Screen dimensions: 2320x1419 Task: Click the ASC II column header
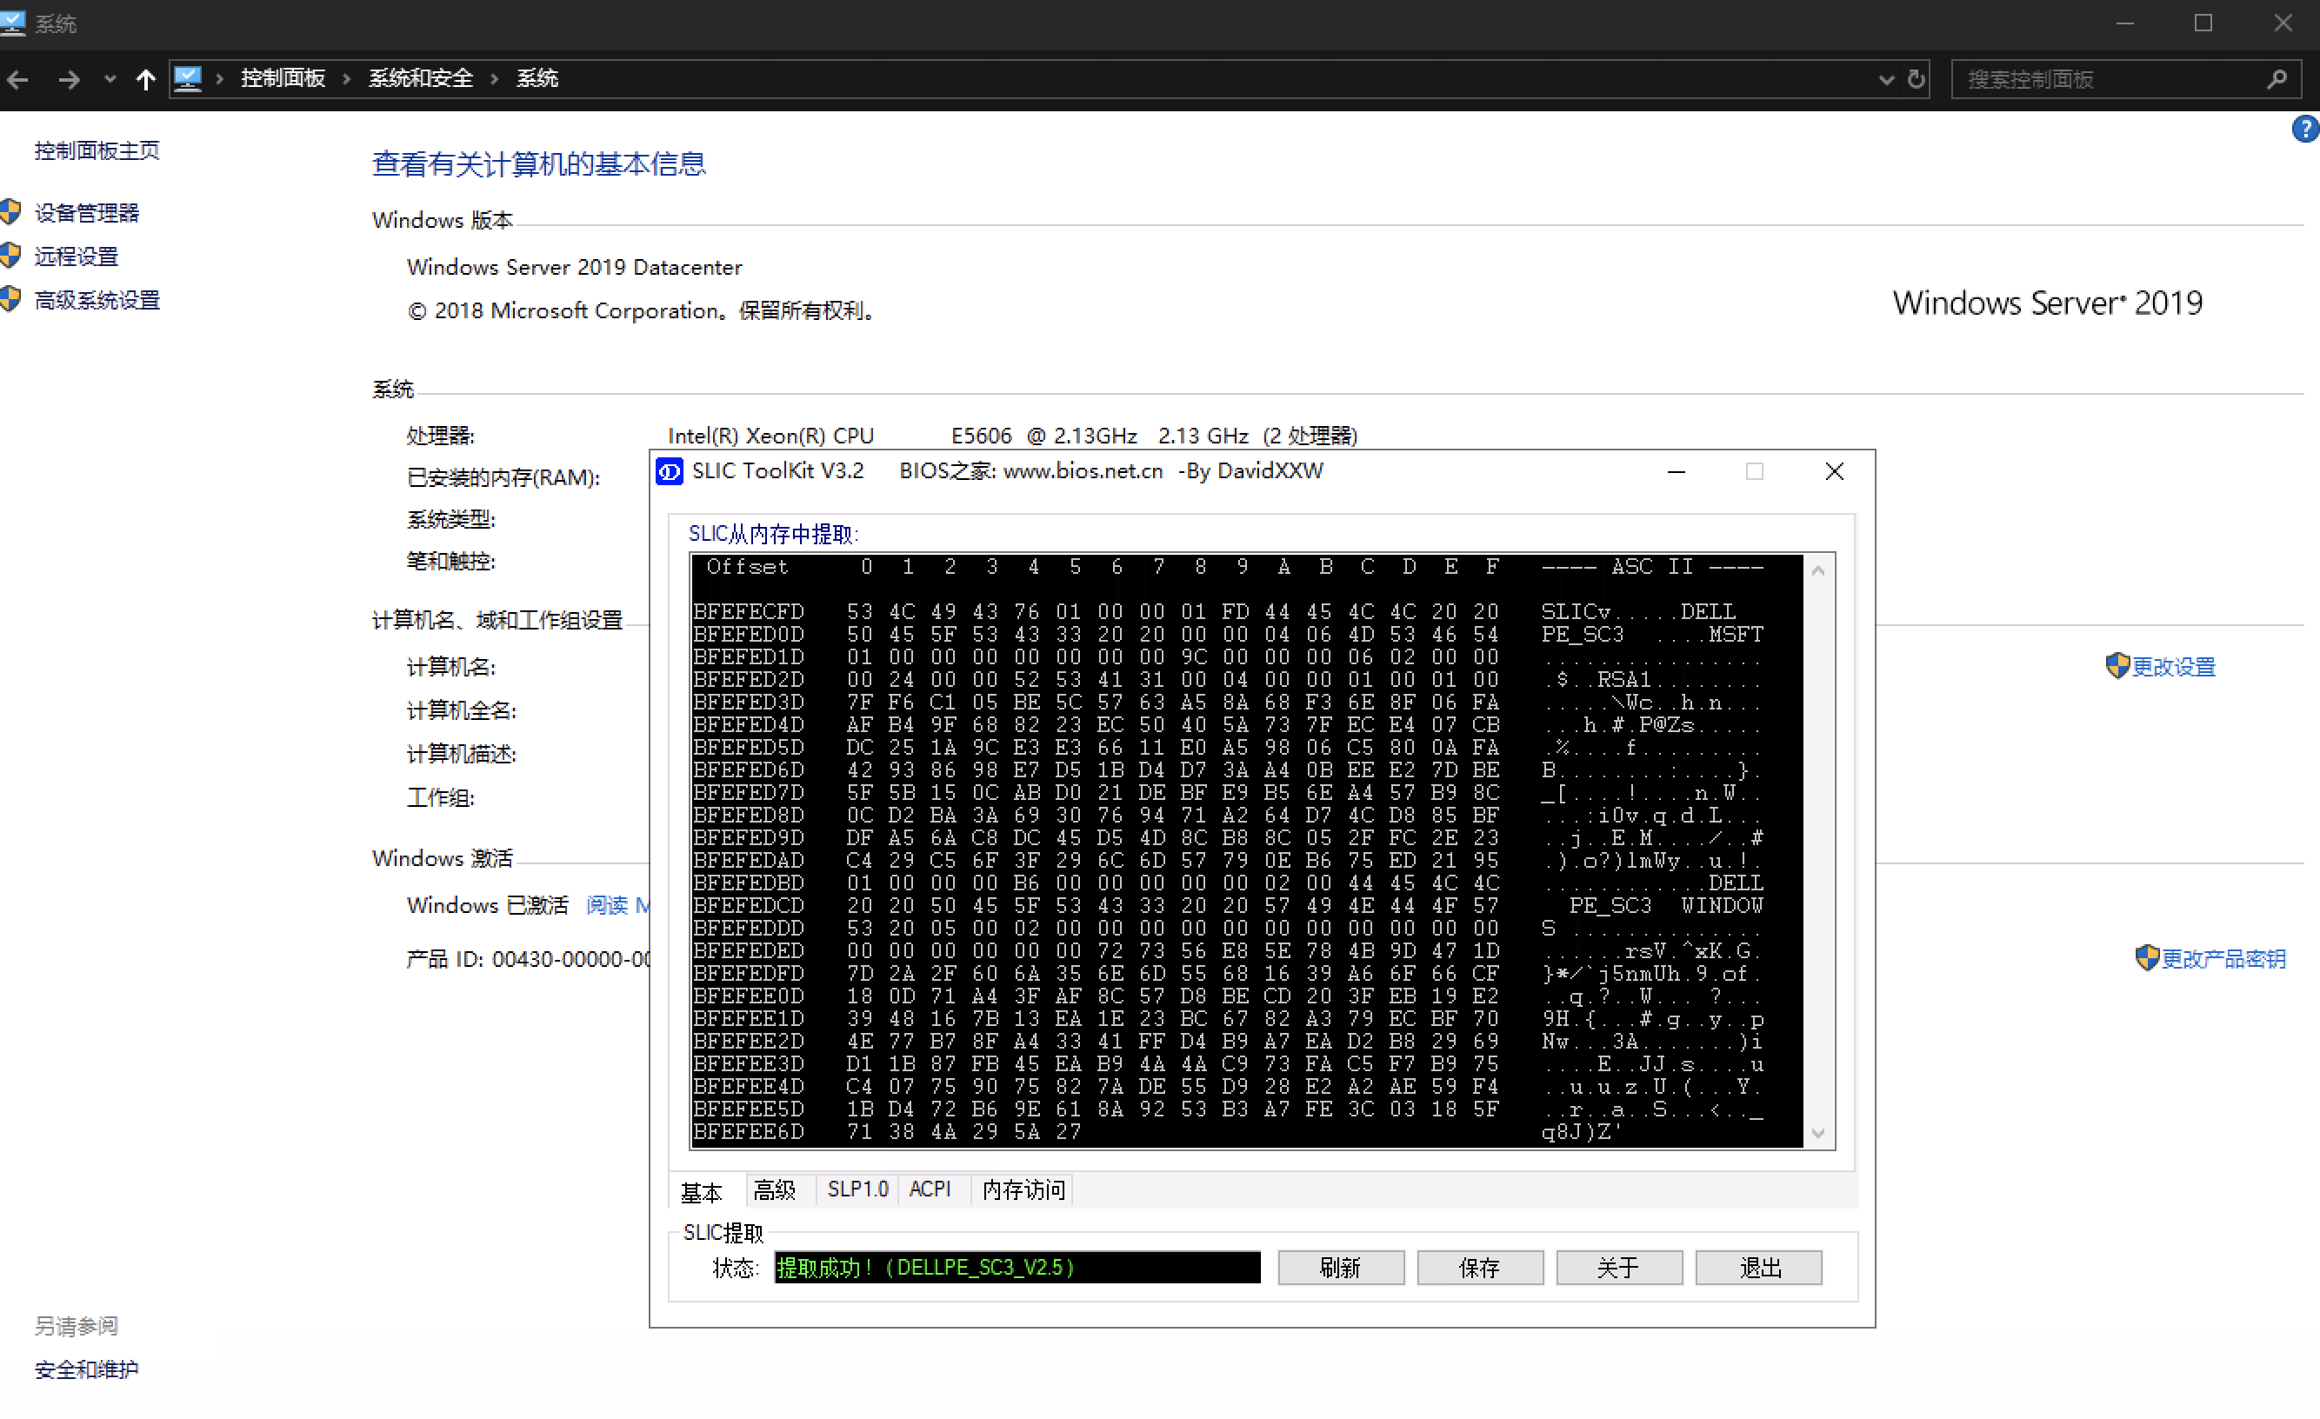1652,566
